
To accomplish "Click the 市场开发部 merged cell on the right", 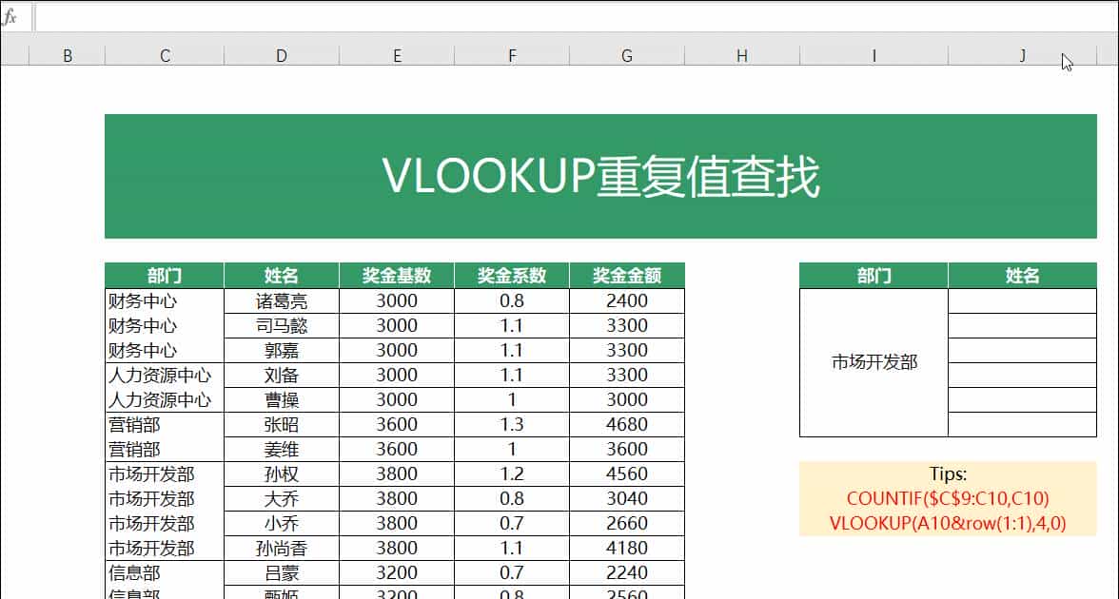I will pyautogui.click(x=873, y=362).
